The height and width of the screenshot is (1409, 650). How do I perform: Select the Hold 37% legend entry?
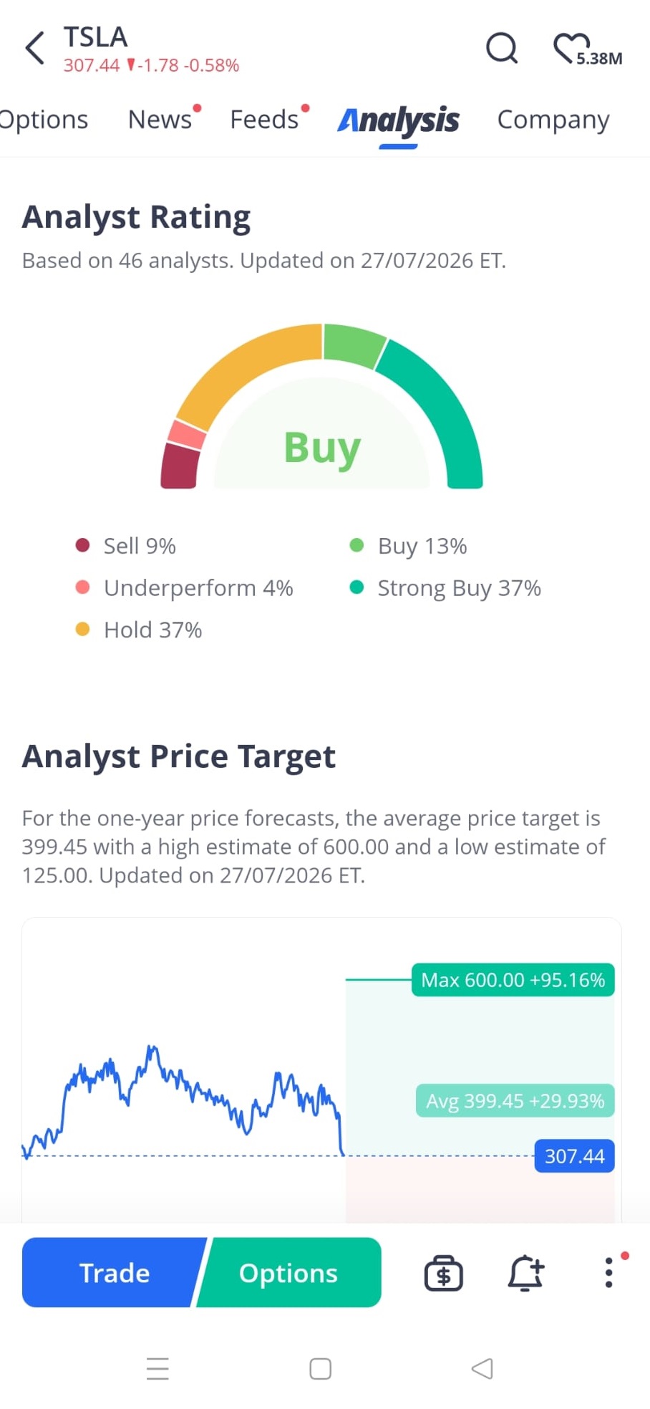tap(139, 630)
